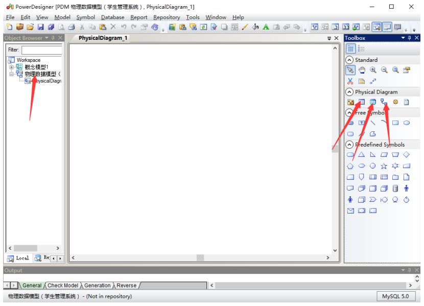Switch Toolbox to icon grid view
The width and height of the screenshot is (424, 306).
coord(351,49)
